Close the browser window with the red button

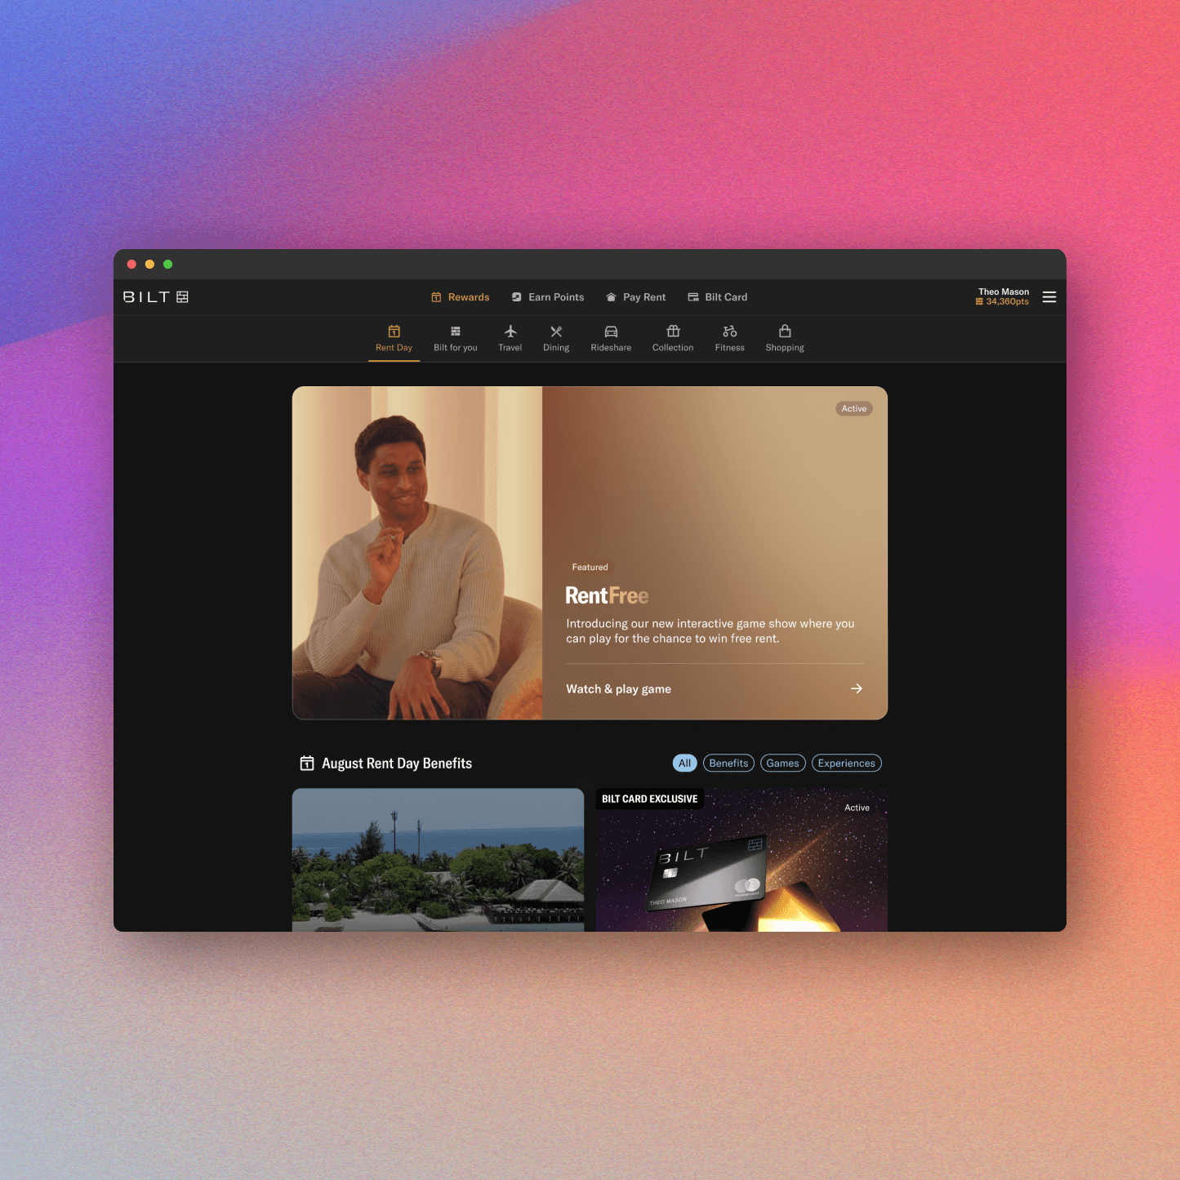point(131,264)
